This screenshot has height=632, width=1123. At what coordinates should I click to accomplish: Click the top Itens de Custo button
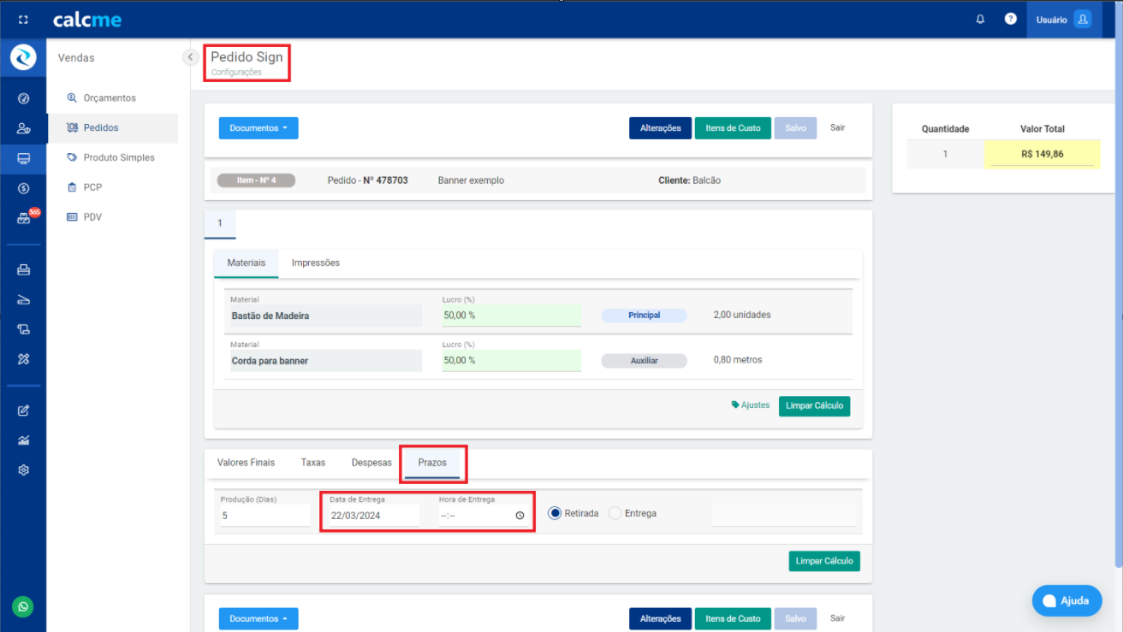coord(732,128)
